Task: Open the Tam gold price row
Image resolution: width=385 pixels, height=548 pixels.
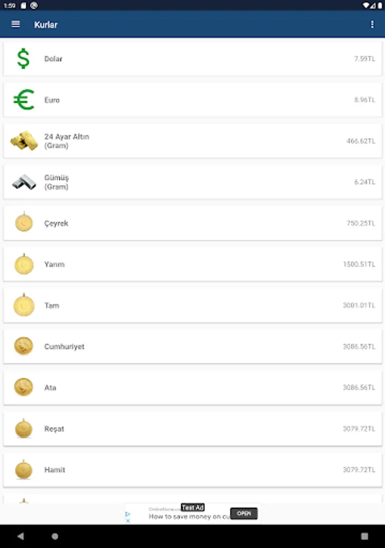Action: [x=193, y=306]
